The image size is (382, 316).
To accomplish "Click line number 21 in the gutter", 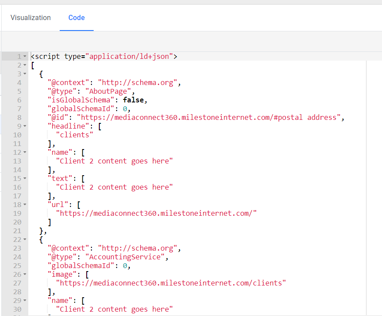I will 17,231.
